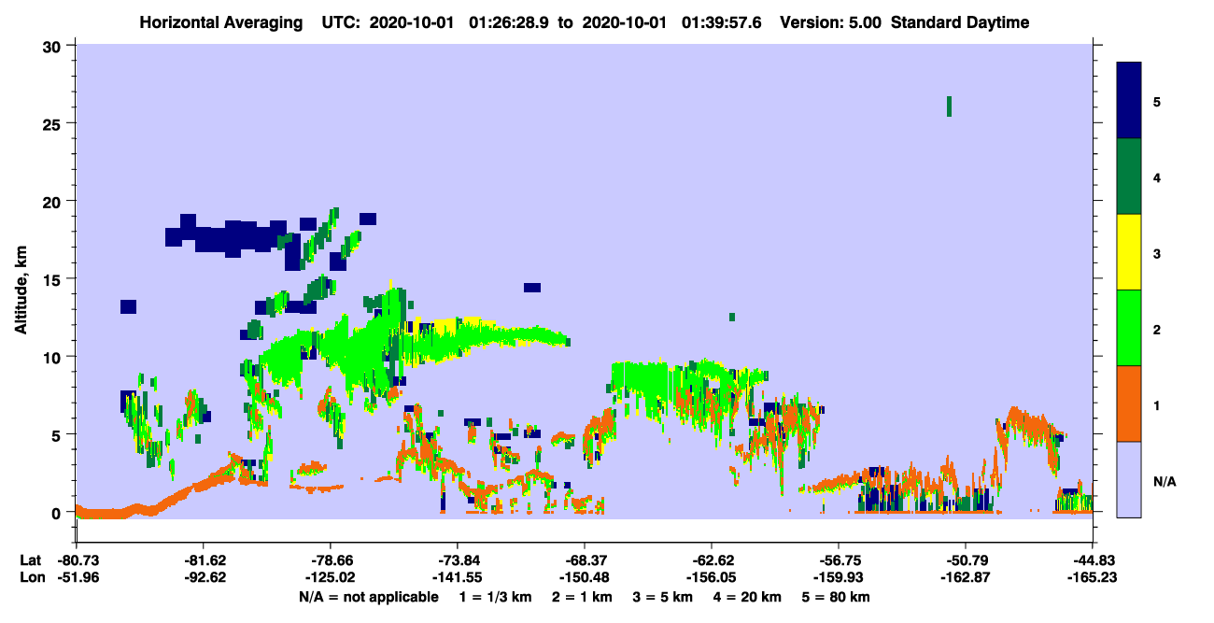This screenshot has height=623, width=1214.
Task: Click the isolated green feature near 26 km
Action: click(949, 106)
